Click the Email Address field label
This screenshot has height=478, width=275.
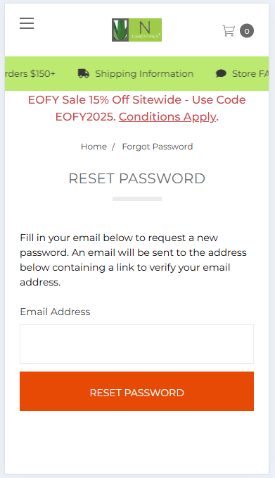55,312
